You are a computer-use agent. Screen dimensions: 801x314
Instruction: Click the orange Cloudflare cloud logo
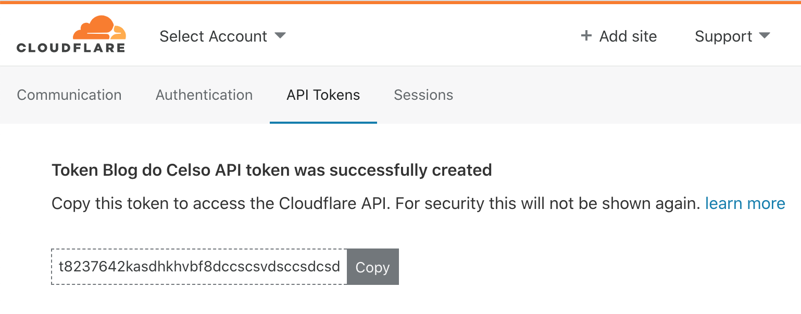pyautogui.click(x=99, y=29)
